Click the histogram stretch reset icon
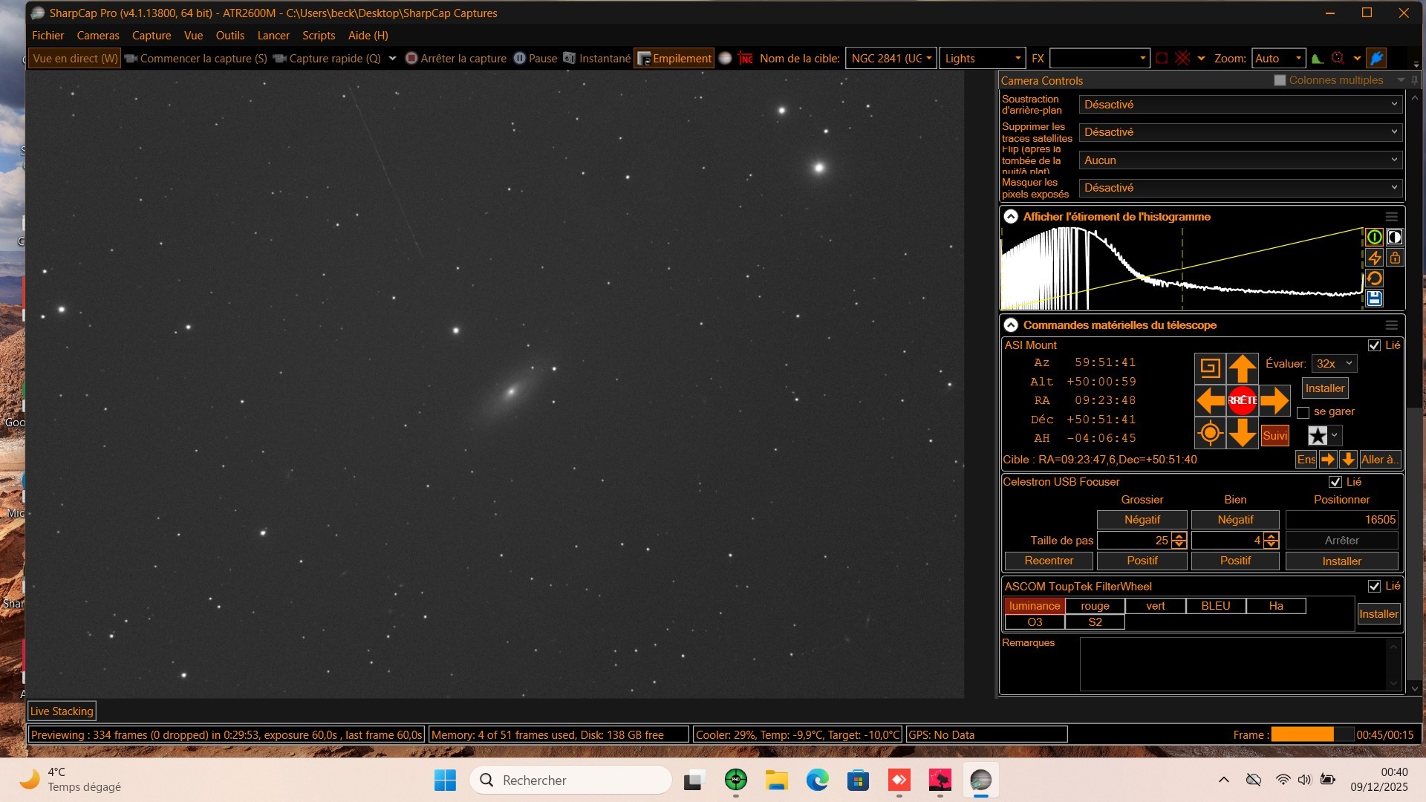1426x802 pixels. (x=1374, y=278)
